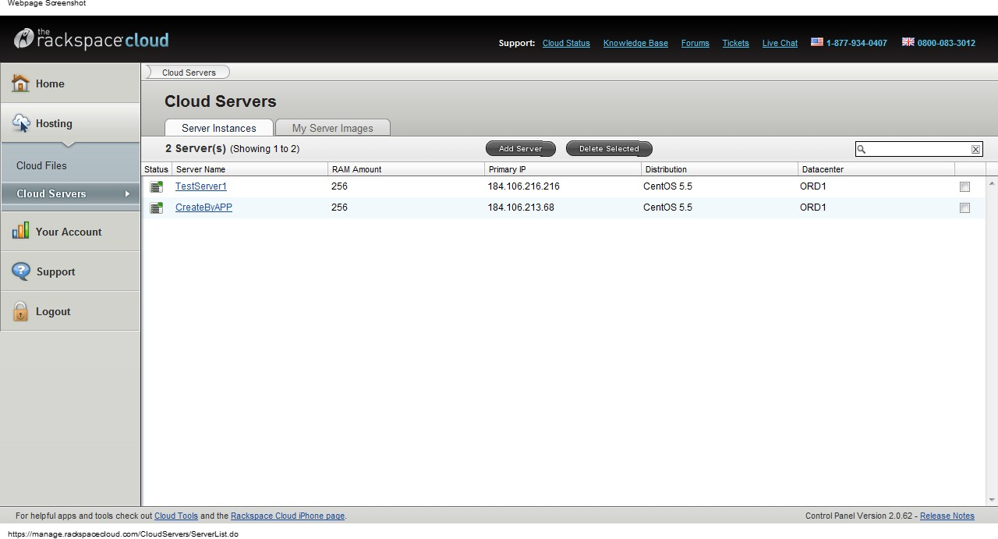
Task: Click IP address 184.106.213.68
Action: coord(521,207)
